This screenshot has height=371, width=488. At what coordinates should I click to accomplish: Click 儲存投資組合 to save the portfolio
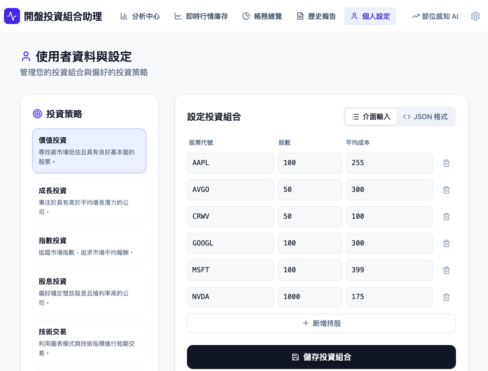(x=321, y=357)
